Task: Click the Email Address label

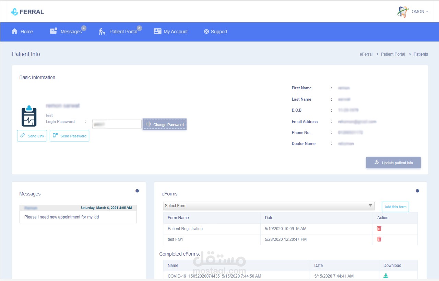Action: (305, 122)
